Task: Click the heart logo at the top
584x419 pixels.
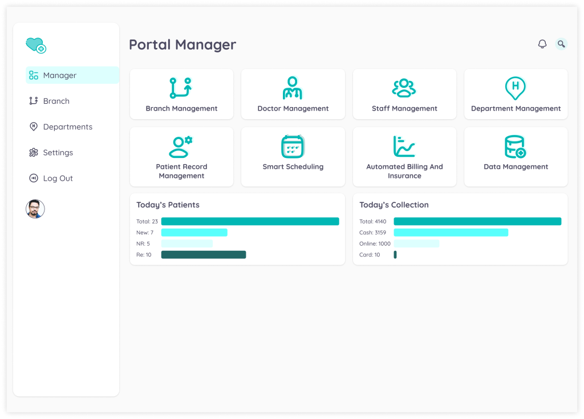Action: tap(35, 44)
